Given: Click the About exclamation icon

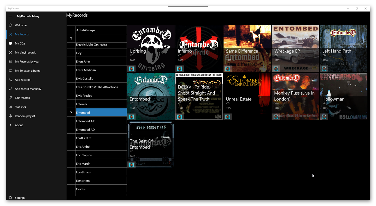Looking at the screenshot, I should (10, 125).
